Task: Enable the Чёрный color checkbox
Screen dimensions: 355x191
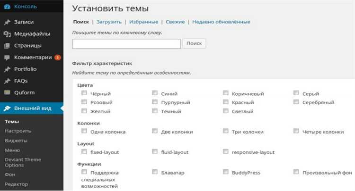Action: pos(84,93)
